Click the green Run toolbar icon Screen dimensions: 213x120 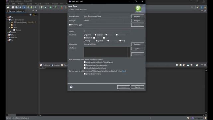(x=51, y=7)
